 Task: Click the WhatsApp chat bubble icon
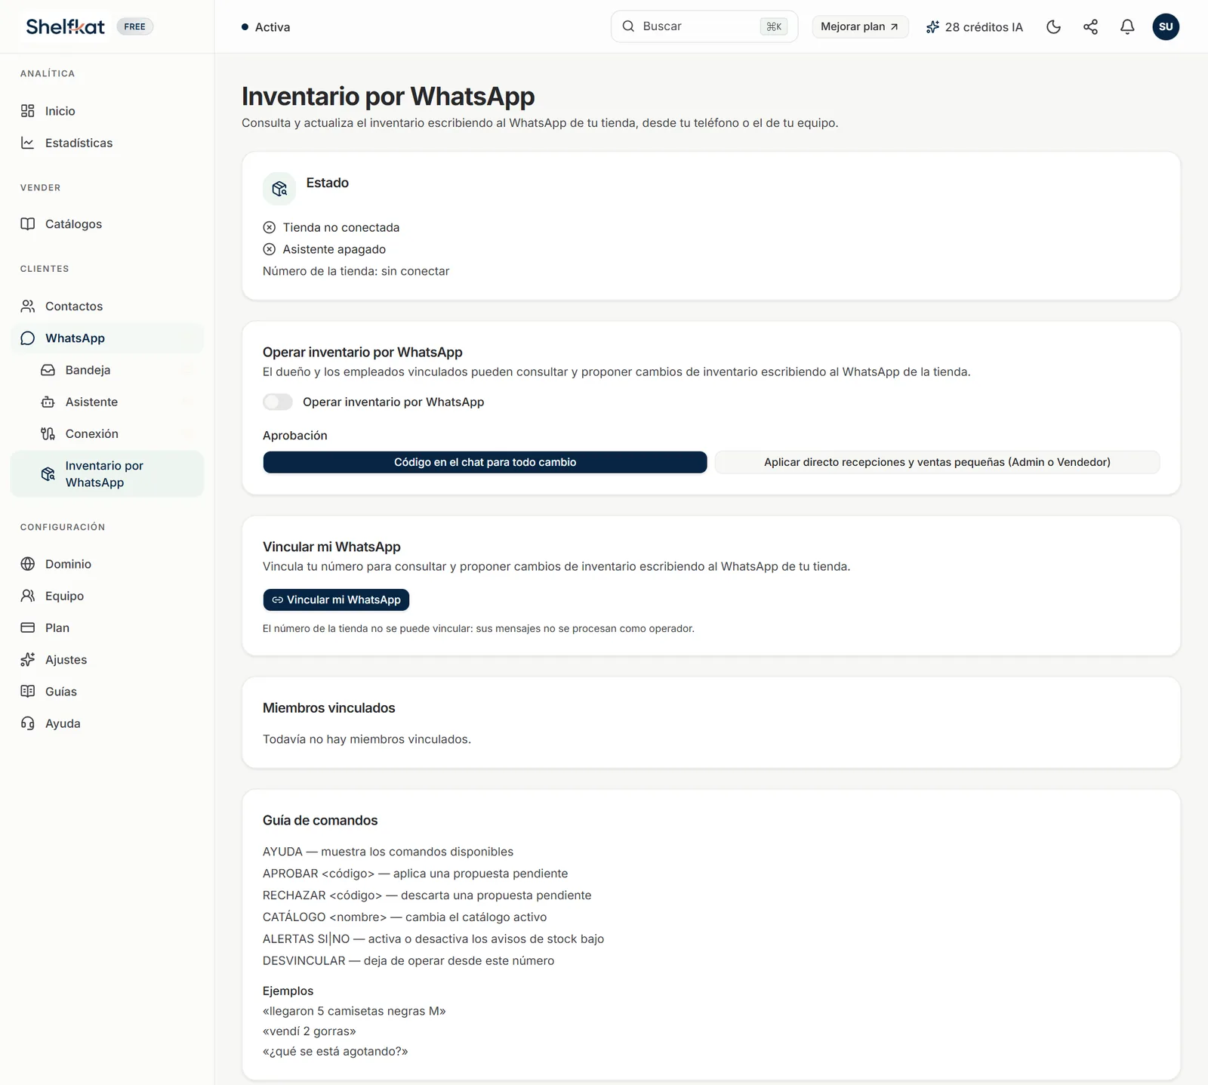click(x=28, y=338)
